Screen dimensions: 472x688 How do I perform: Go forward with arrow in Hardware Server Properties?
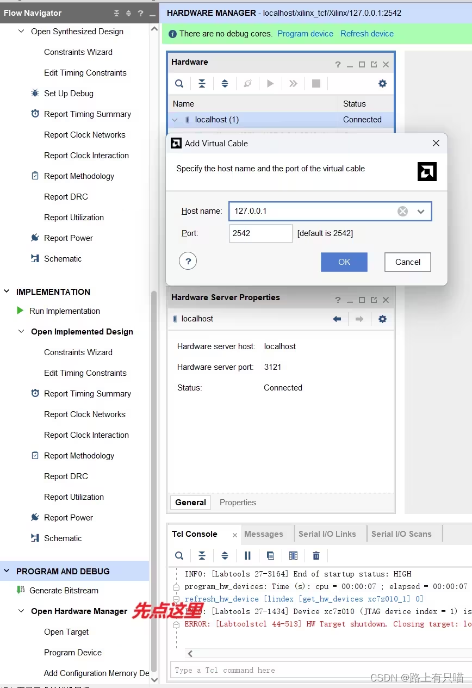(359, 319)
